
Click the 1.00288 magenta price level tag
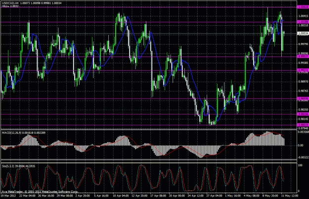tap(303, 22)
